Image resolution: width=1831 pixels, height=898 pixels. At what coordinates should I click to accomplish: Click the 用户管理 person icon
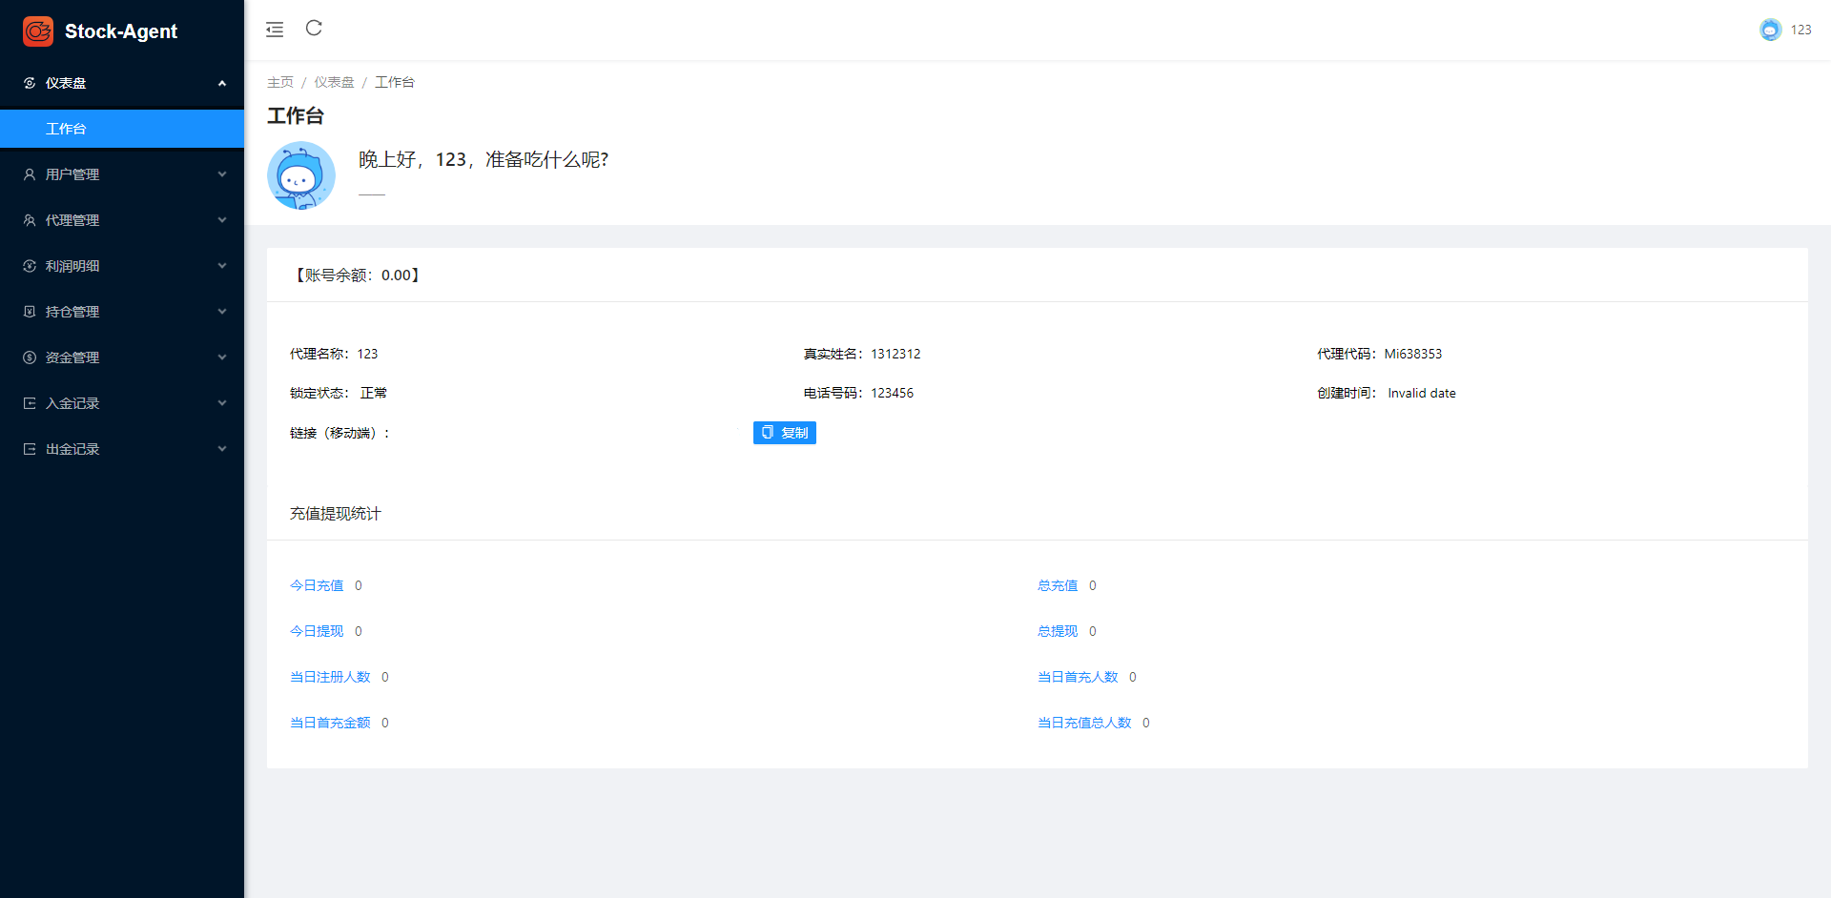click(x=30, y=174)
